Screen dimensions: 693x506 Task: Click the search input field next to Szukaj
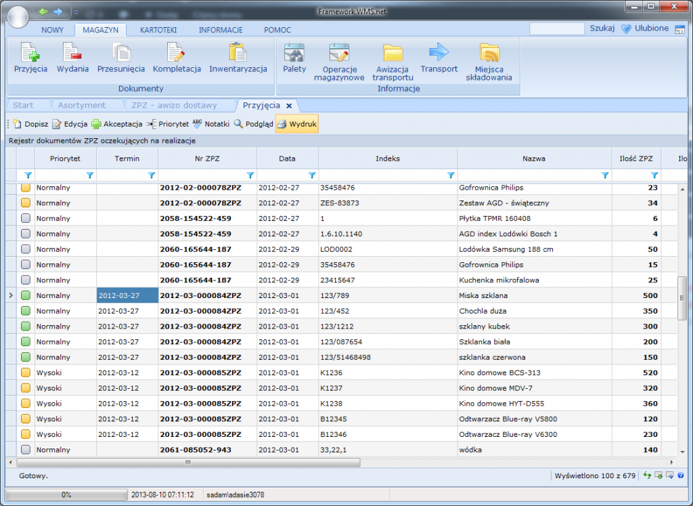click(556, 28)
